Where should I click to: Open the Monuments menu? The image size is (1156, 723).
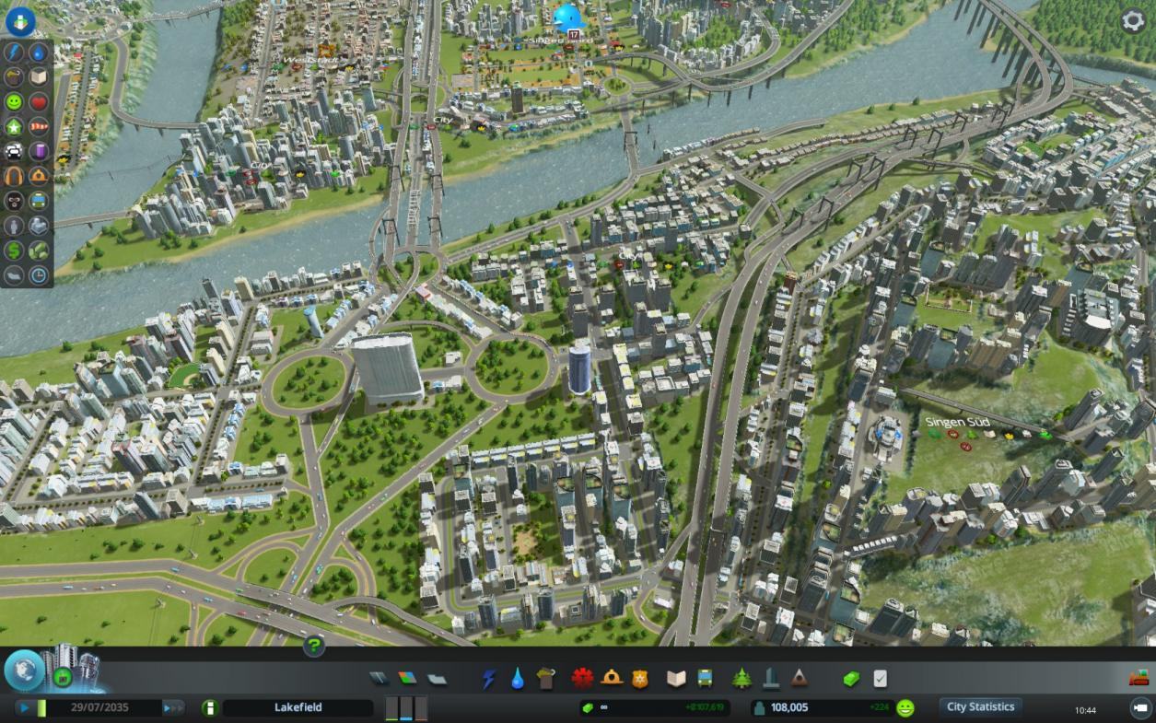799,680
